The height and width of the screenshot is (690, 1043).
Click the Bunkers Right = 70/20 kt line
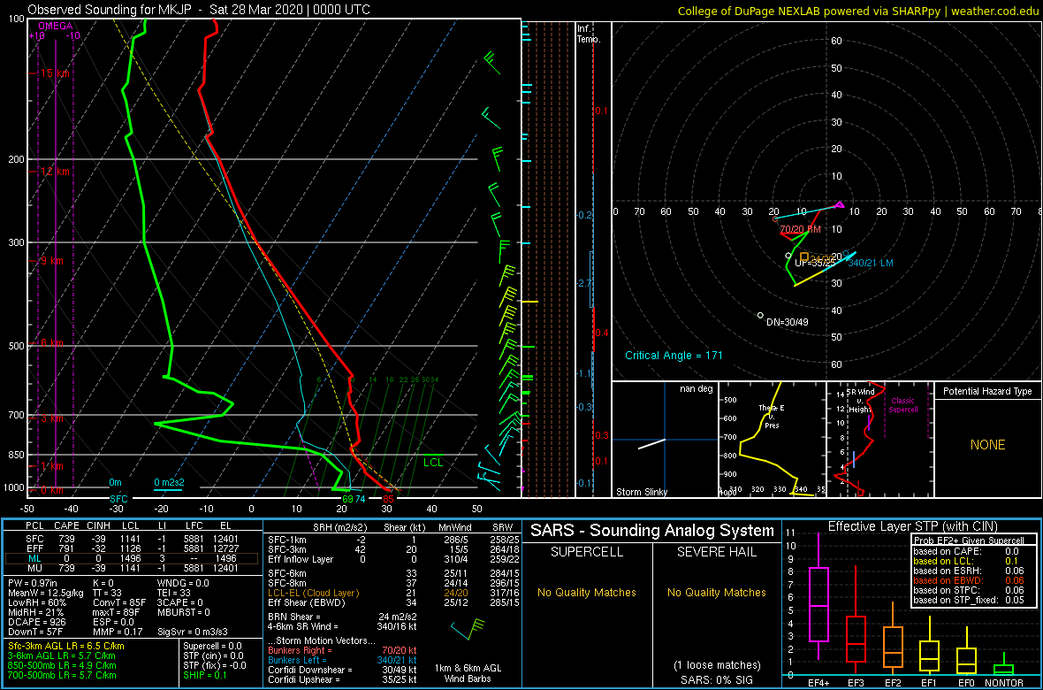(342, 650)
